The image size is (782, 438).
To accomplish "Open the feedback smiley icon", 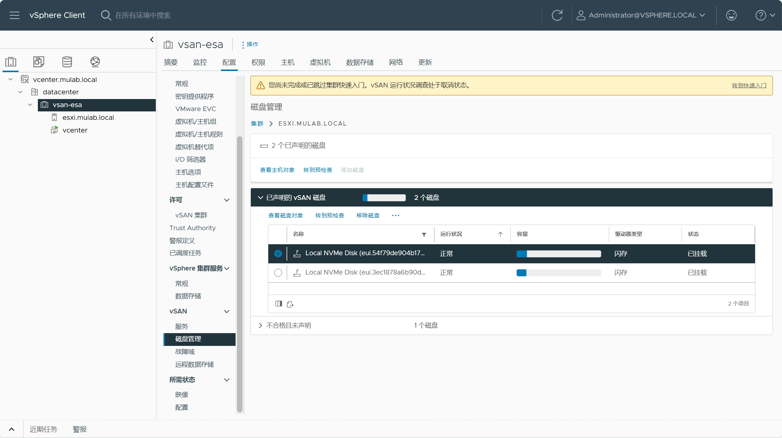I will click(731, 15).
